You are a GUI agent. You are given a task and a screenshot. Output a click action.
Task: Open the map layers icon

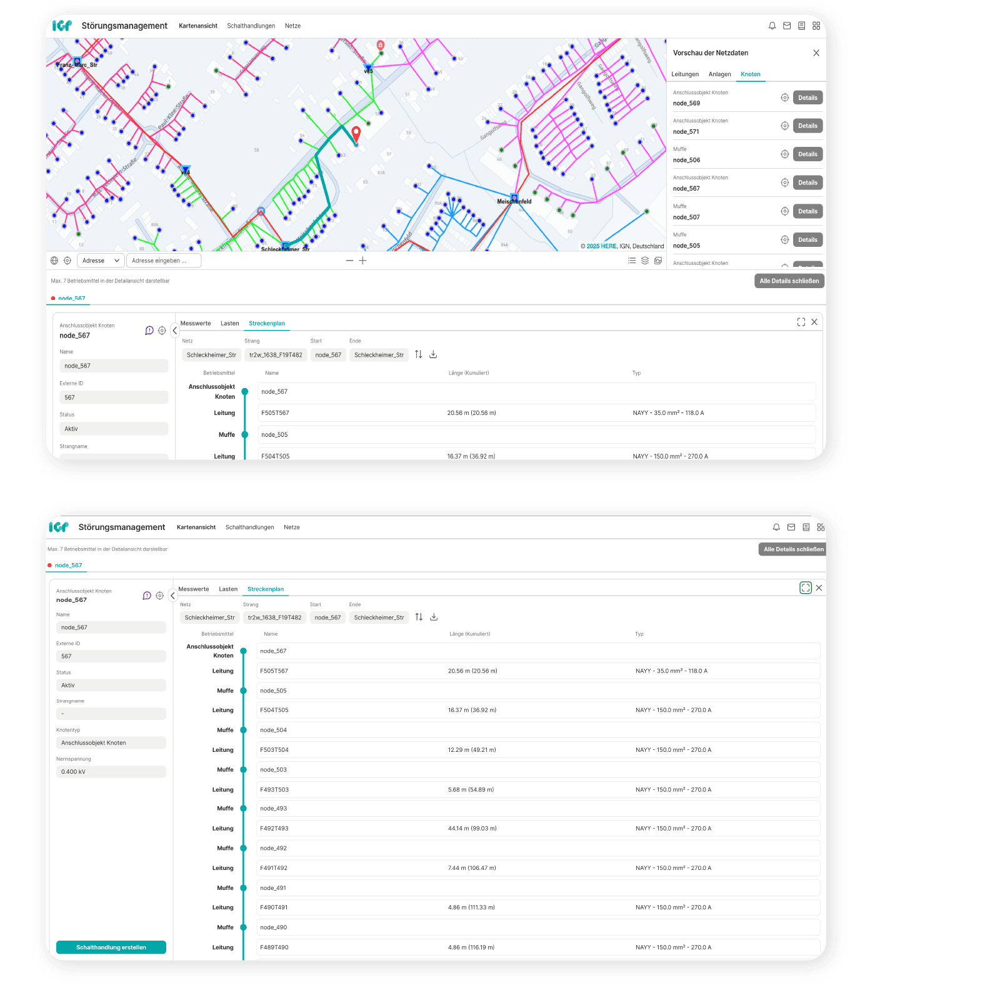[645, 261]
